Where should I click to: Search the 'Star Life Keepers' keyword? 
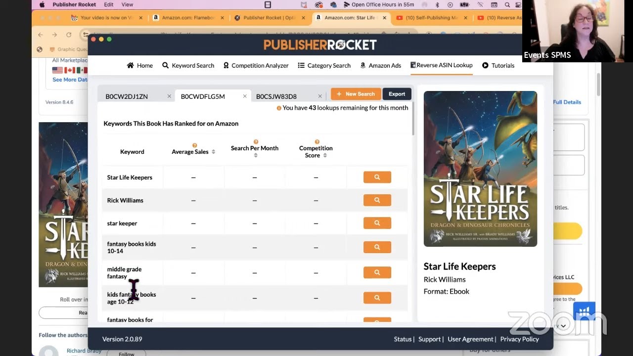click(377, 177)
